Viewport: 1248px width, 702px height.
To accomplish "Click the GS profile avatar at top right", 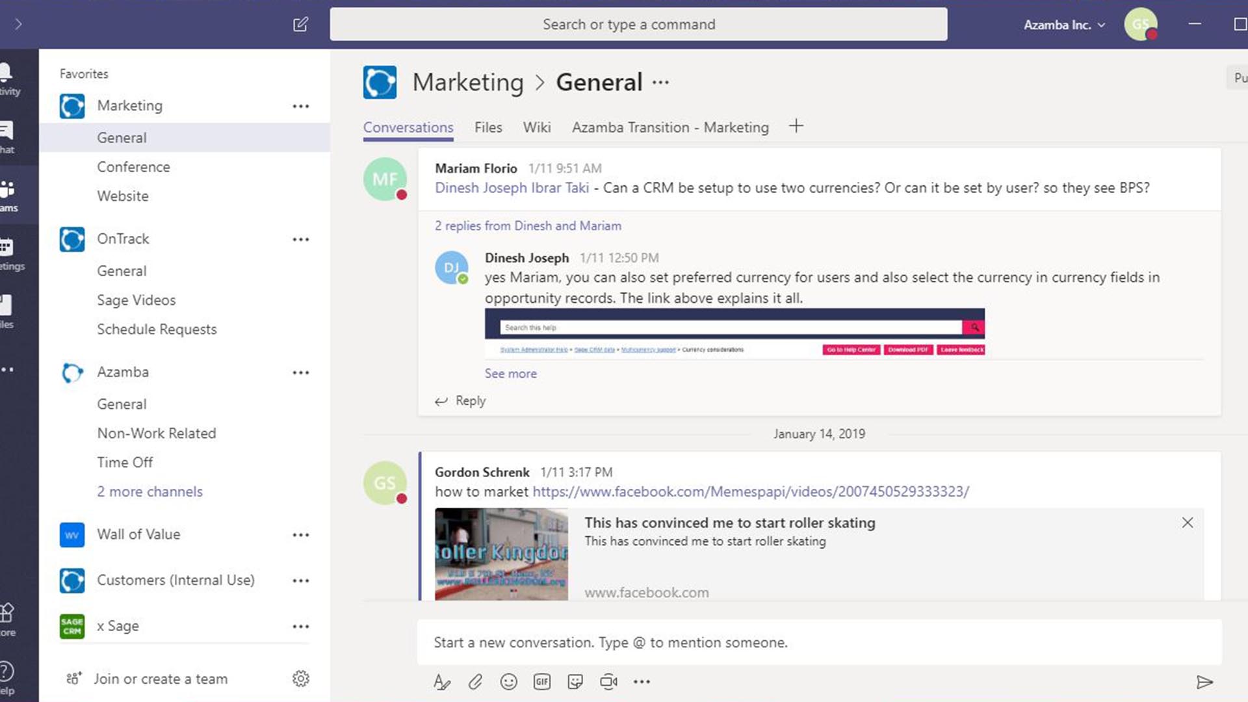I will click(1141, 25).
